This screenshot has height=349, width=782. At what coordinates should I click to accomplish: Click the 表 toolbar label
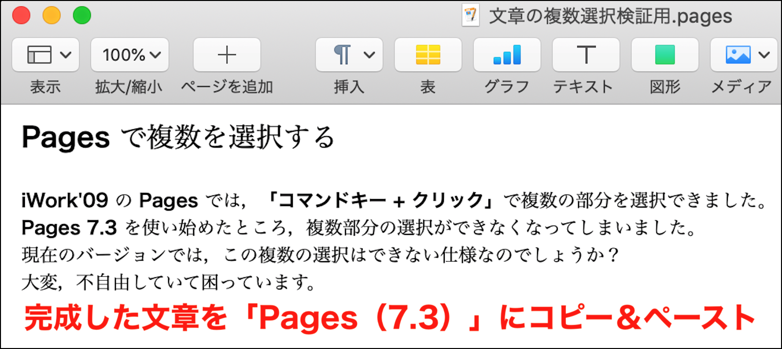tap(428, 87)
